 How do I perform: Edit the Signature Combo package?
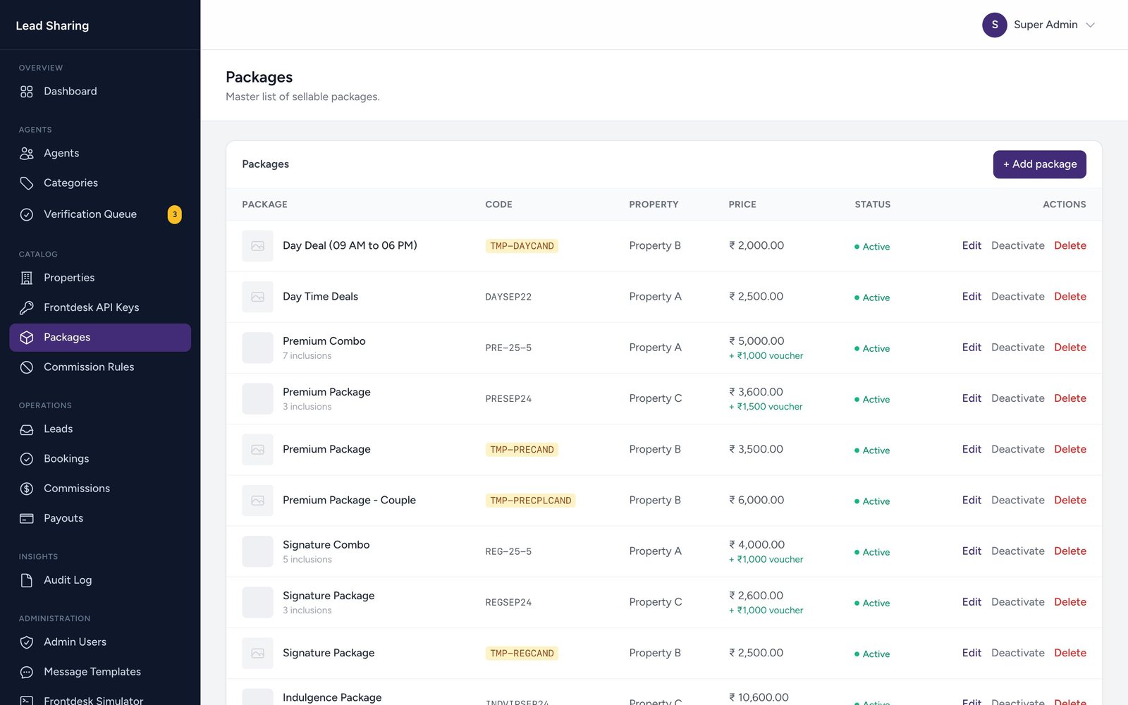tap(971, 551)
